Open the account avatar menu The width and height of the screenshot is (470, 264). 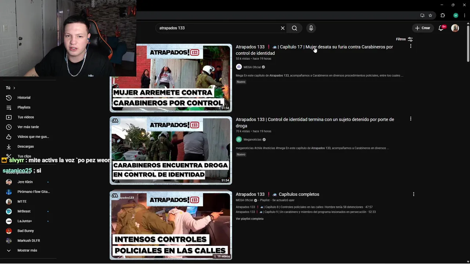pos(455,28)
